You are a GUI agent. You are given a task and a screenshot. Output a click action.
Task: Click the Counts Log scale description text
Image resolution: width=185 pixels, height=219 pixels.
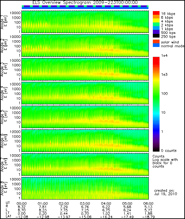165,161
